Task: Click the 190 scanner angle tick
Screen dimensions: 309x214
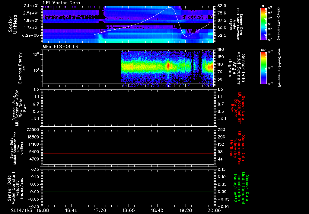Action: (x=221, y=50)
